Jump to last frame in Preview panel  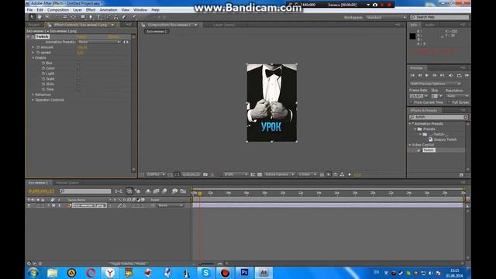click(x=443, y=75)
